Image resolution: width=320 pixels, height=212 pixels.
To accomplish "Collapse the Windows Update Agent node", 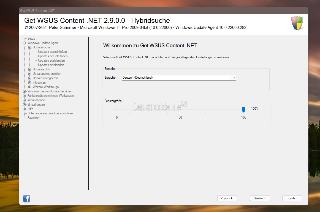I will [x=25, y=43].
